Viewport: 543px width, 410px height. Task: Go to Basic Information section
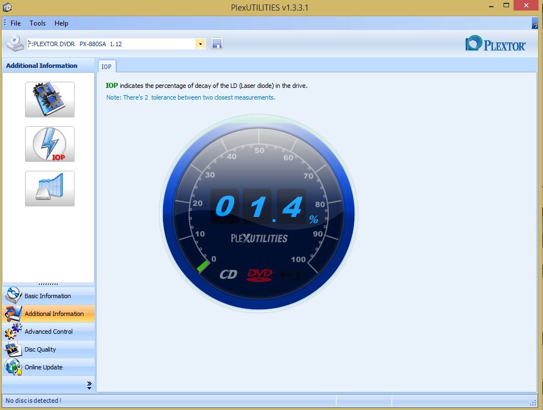tap(48, 295)
